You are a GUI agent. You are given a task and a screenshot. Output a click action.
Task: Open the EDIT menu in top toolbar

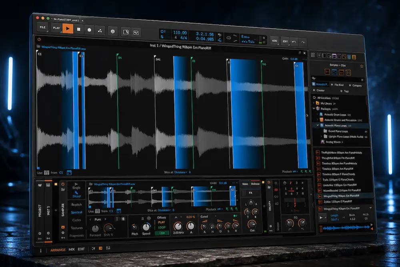[x=285, y=41]
